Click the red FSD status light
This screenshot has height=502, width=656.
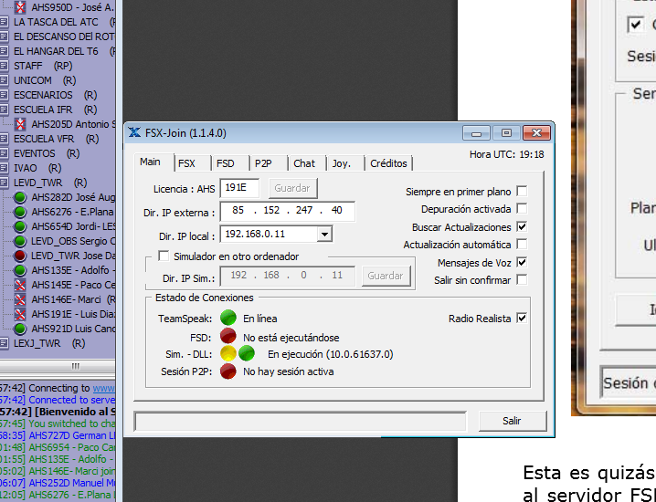tap(228, 336)
